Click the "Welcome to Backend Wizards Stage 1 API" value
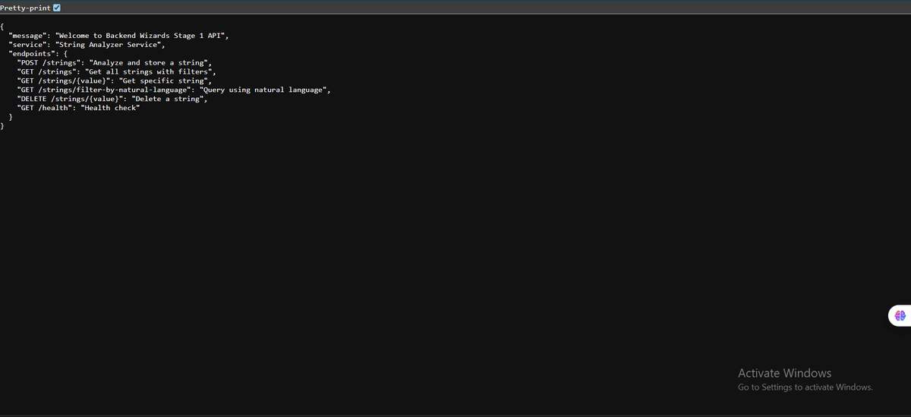Image resolution: width=911 pixels, height=417 pixels. click(141, 36)
